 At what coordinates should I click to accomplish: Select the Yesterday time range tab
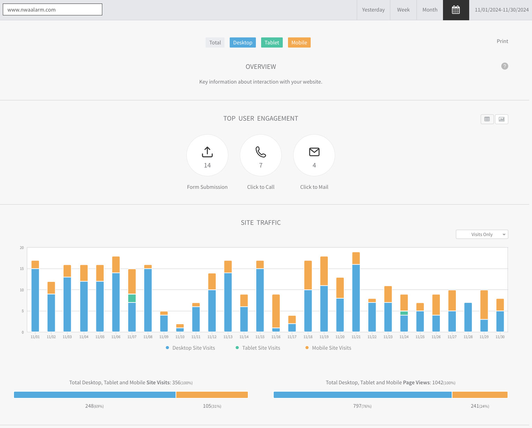pyautogui.click(x=373, y=10)
